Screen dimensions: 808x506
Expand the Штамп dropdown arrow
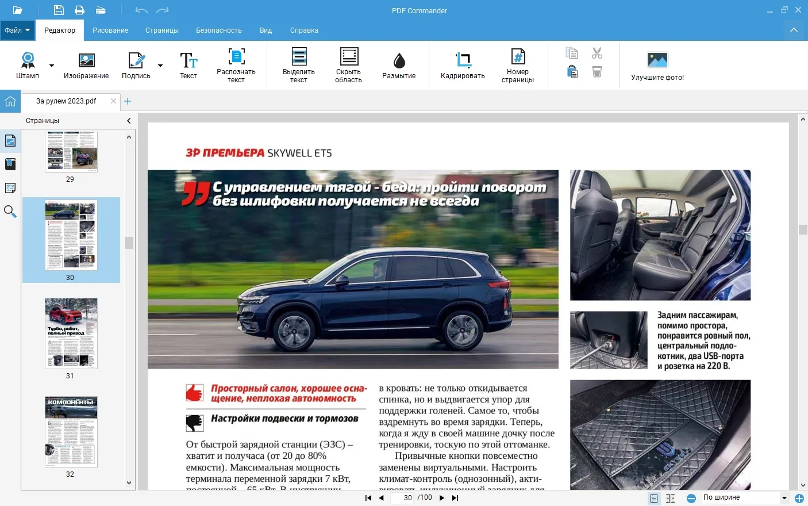tap(52, 66)
